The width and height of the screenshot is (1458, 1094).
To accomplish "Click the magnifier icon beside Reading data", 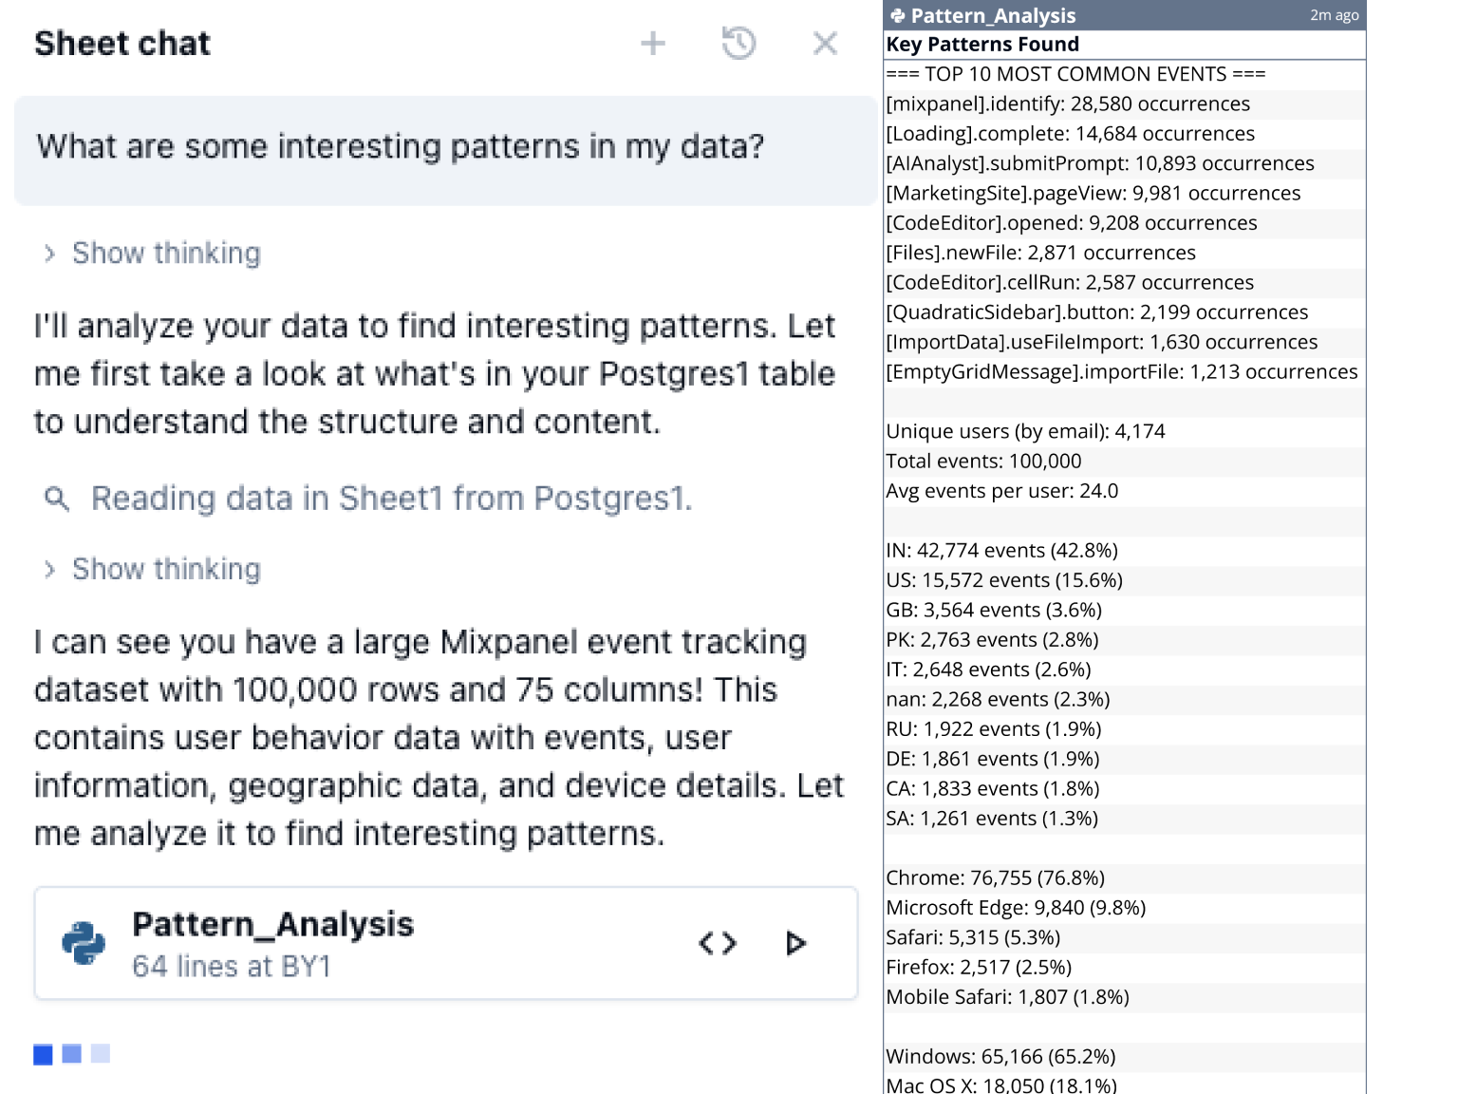I will point(57,499).
